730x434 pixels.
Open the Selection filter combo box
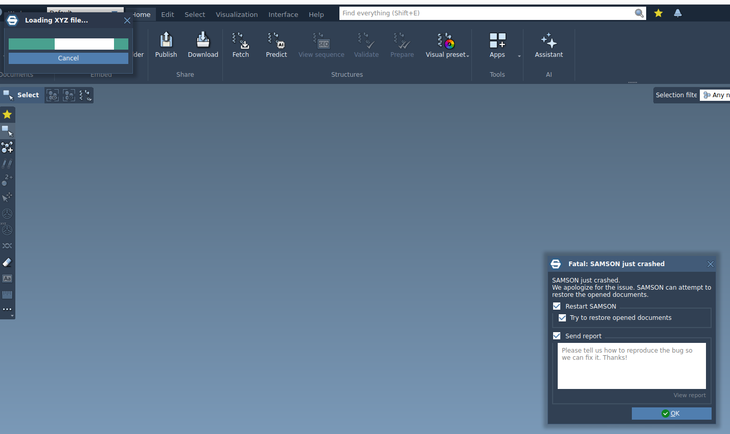715,95
